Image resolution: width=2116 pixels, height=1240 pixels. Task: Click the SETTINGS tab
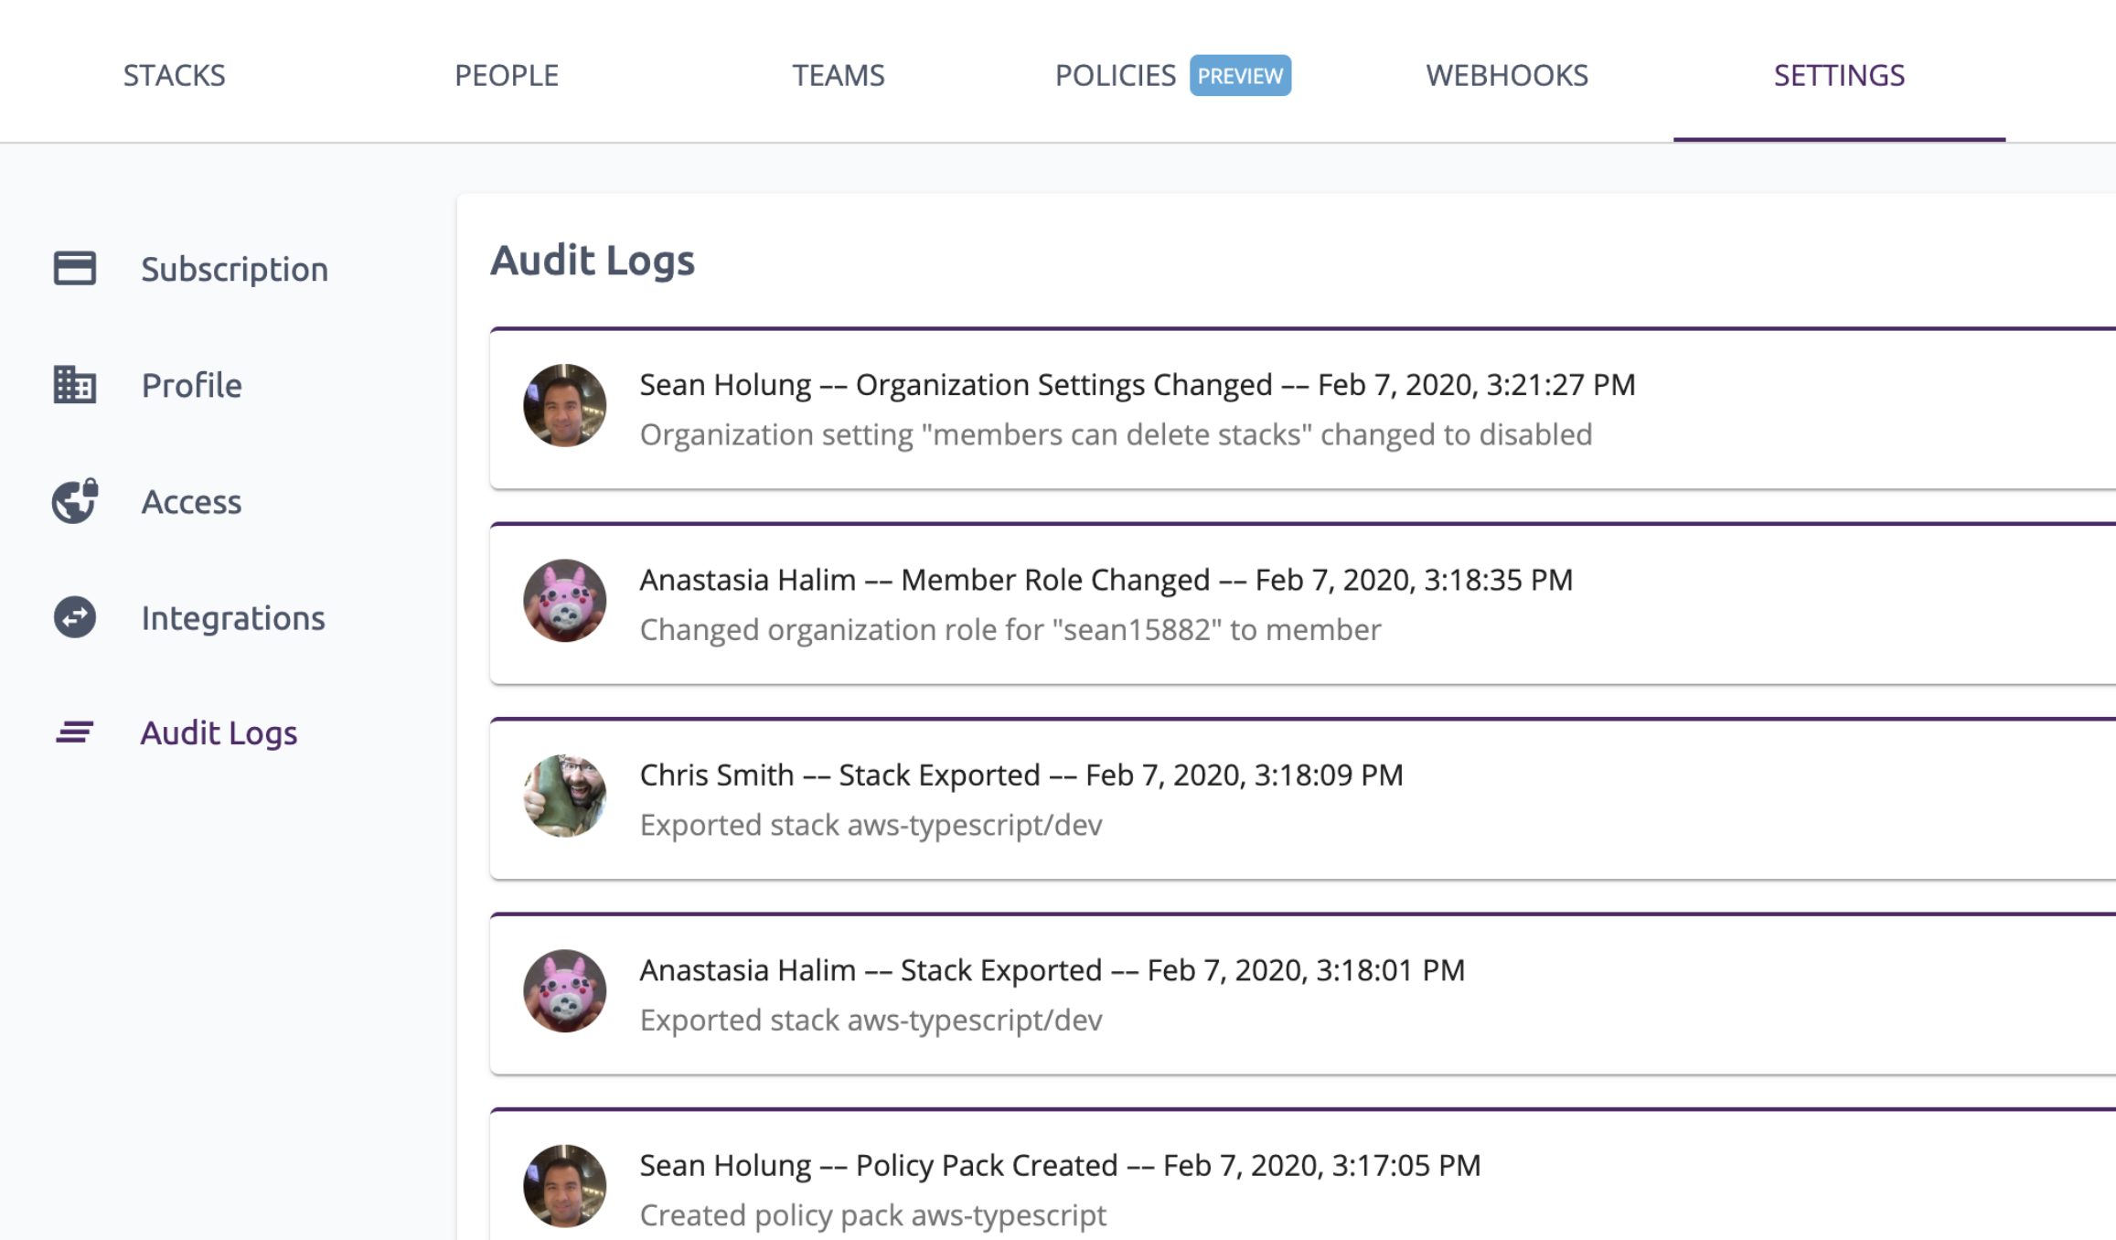(1837, 74)
